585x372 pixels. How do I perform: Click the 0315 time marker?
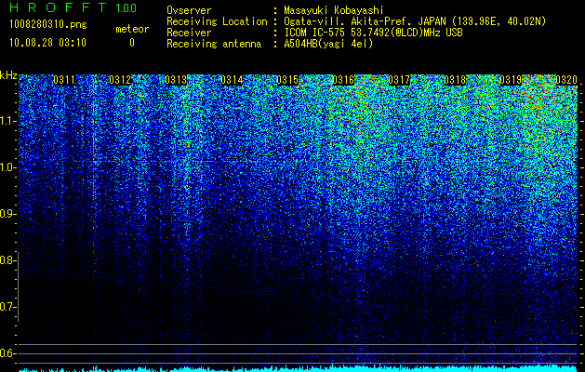pos(287,80)
